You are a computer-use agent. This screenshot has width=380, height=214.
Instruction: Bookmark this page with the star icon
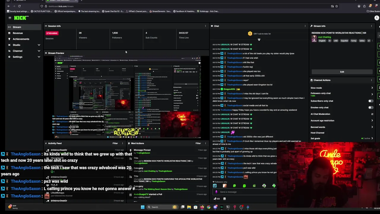pos(336,6)
